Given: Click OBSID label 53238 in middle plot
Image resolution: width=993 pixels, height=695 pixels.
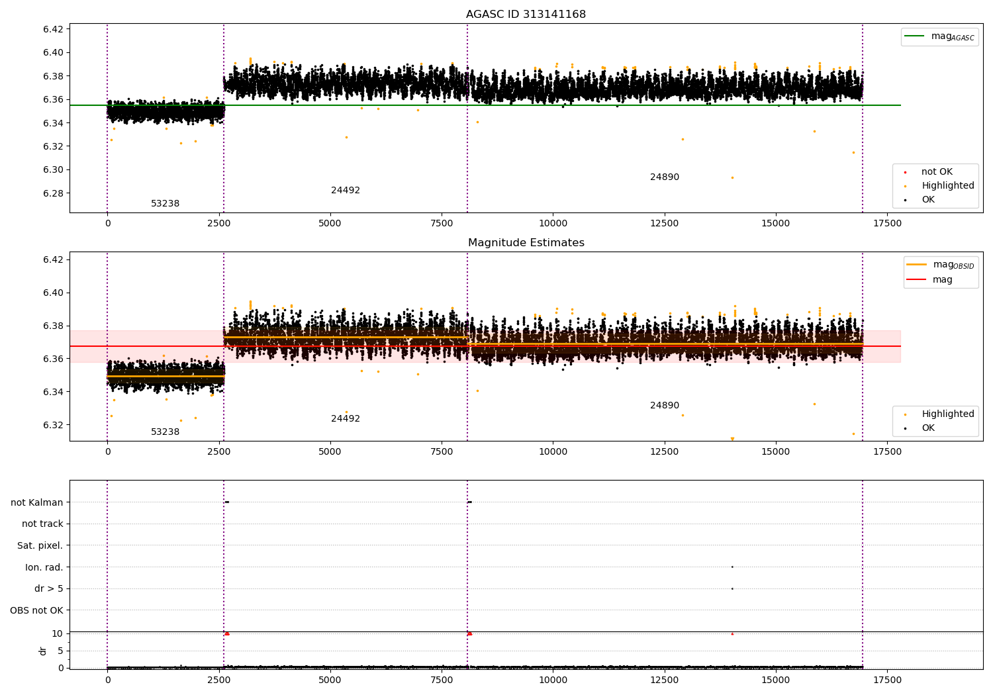Looking at the screenshot, I should click(x=165, y=432).
